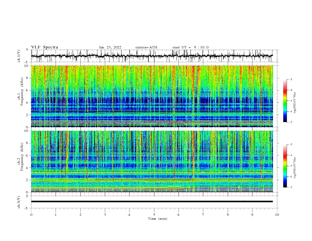Screen dimensions: 312x241
Task: Click the 'ch.1(V)' axis label
Action: [19, 56]
